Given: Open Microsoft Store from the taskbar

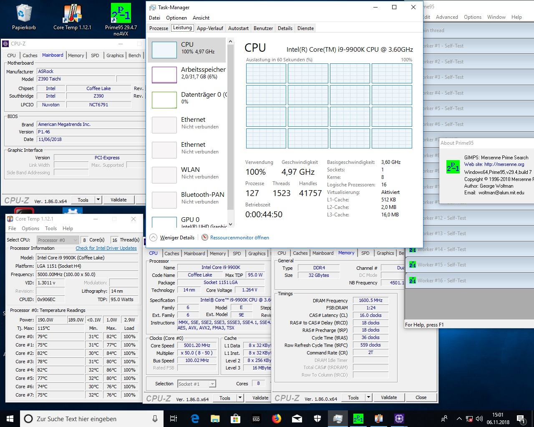Looking at the screenshot, I should point(235,419).
